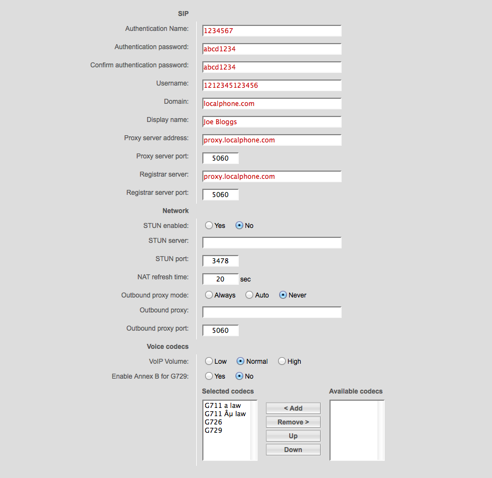Click the Proxy server address field
This screenshot has width=492, height=478.
coord(272,140)
